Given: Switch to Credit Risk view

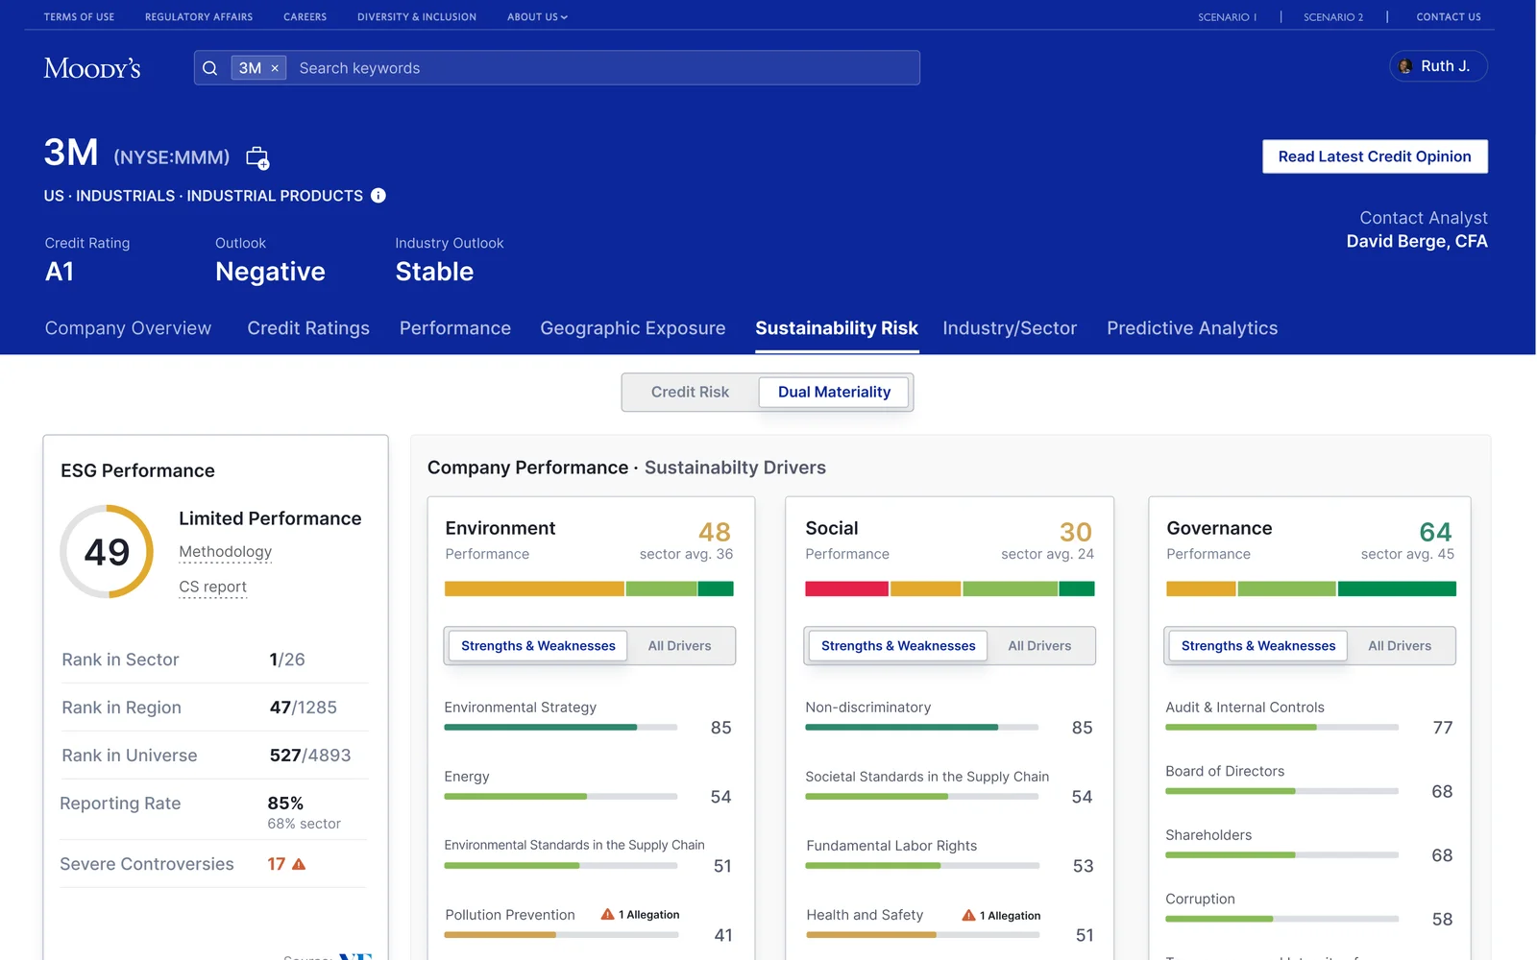Looking at the screenshot, I should (x=690, y=392).
